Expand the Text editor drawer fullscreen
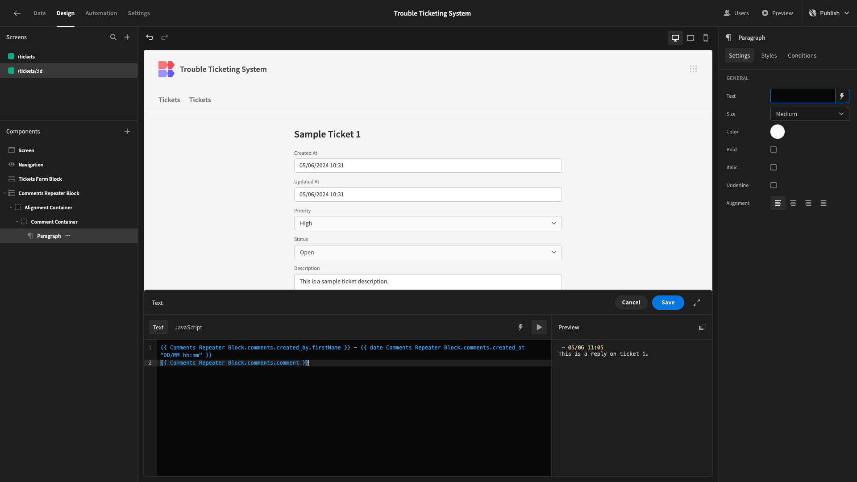Image resolution: width=857 pixels, height=482 pixels. click(x=697, y=303)
